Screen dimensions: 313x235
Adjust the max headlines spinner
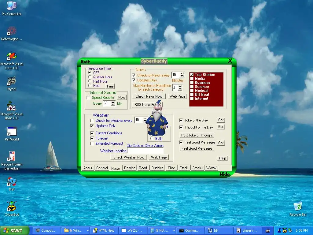click(x=180, y=88)
